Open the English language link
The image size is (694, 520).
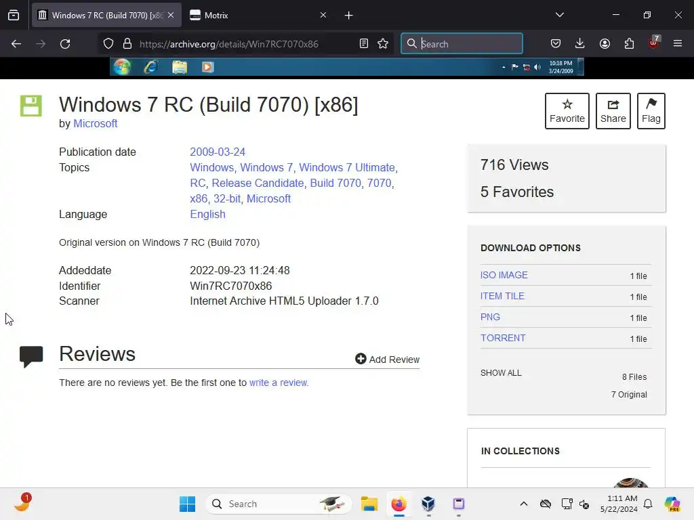(x=207, y=214)
